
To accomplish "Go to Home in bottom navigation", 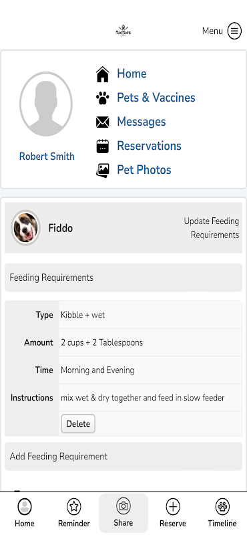I will pos(25,513).
